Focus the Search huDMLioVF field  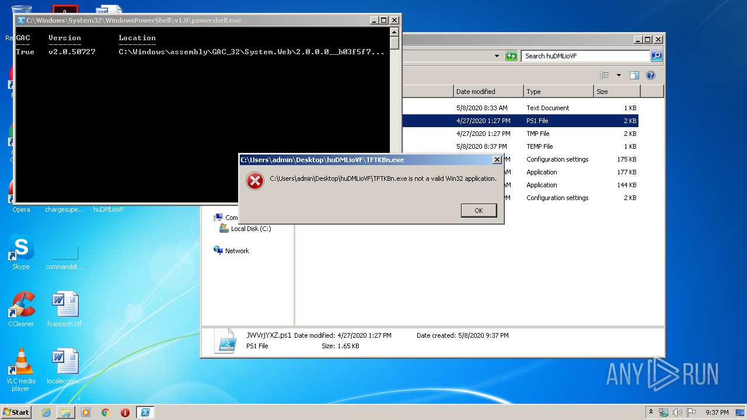(x=585, y=56)
